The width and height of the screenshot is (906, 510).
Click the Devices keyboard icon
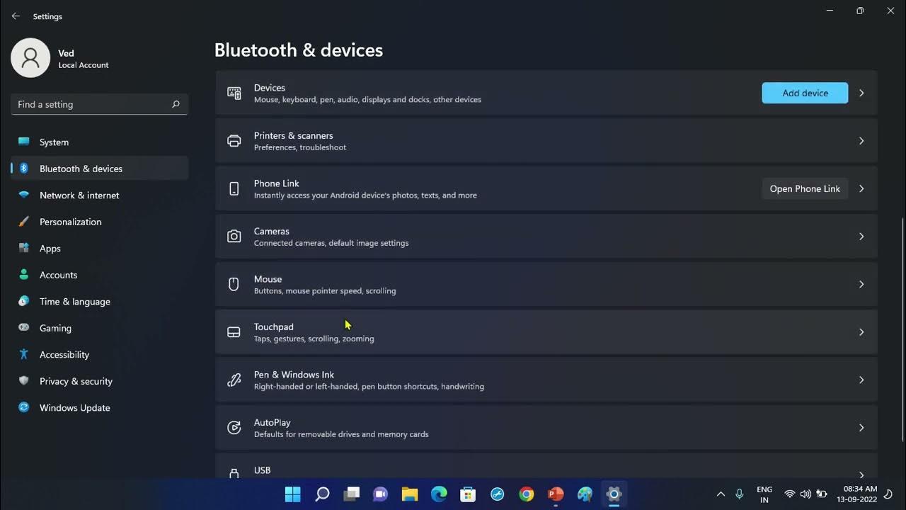[x=234, y=93]
